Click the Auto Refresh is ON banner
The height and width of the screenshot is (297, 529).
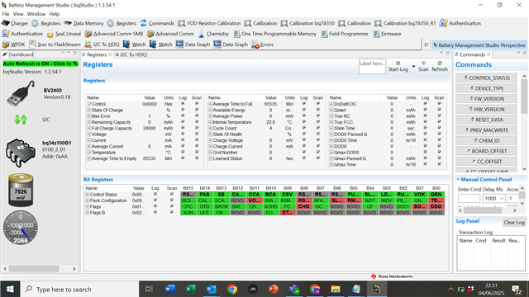(x=41, y=64)
